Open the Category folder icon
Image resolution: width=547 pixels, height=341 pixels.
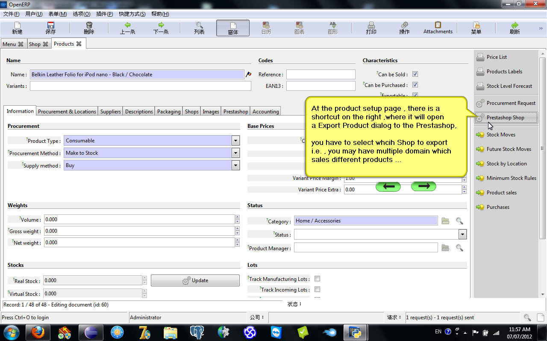tap(445, 221)
